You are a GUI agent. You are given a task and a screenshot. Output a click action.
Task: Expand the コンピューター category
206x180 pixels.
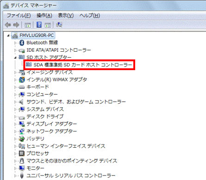click(x=15, y=95)
